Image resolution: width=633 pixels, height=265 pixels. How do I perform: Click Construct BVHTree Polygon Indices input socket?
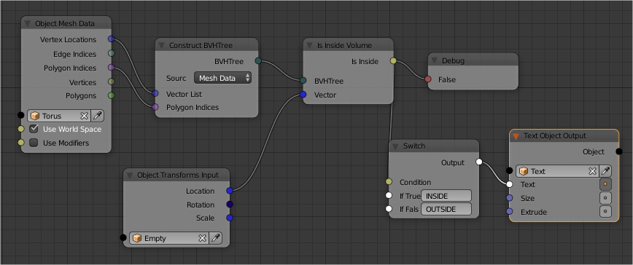click(x=155, y=107)
